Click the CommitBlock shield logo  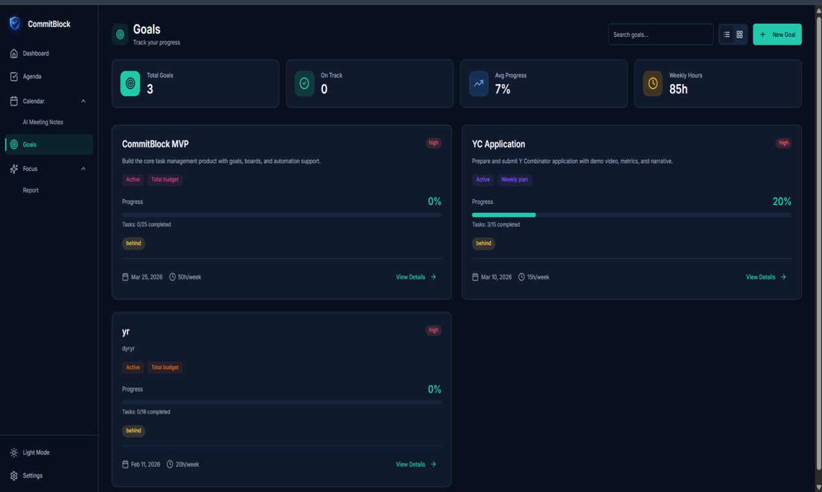click(x=14, y=23)
